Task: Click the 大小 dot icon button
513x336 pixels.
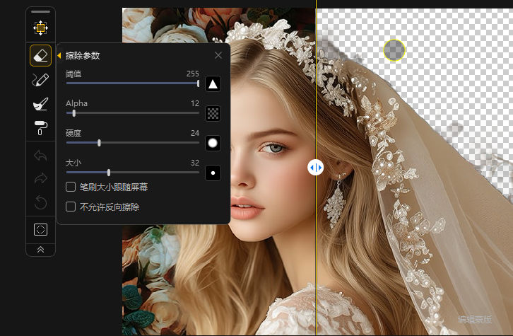Action: (x=213, y=173)
